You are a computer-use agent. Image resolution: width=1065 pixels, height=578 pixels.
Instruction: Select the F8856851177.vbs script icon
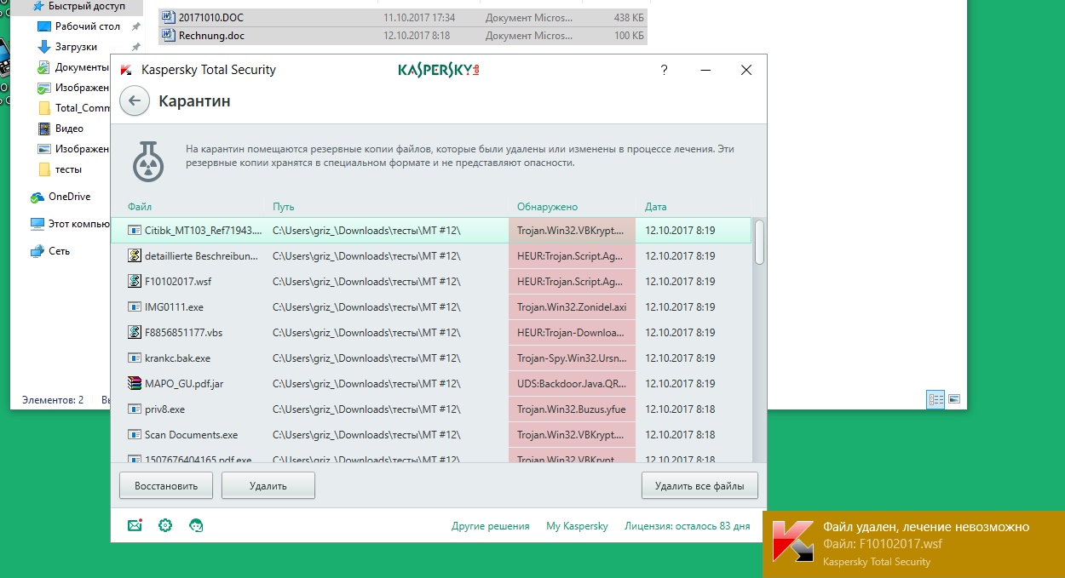[x=134, y=332]
